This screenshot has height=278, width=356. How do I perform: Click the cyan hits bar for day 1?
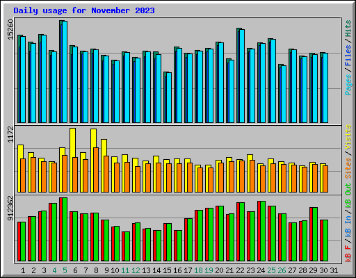click(23, 79)
